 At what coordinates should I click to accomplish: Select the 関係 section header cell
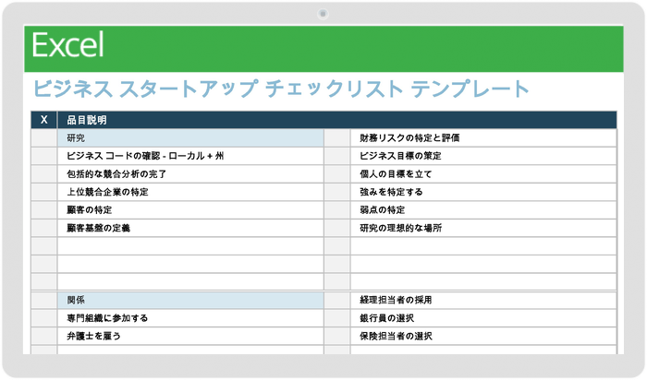coord(189,301)
